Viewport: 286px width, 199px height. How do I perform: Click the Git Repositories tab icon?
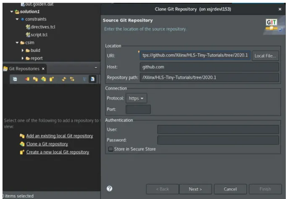[x=5, y=69]
